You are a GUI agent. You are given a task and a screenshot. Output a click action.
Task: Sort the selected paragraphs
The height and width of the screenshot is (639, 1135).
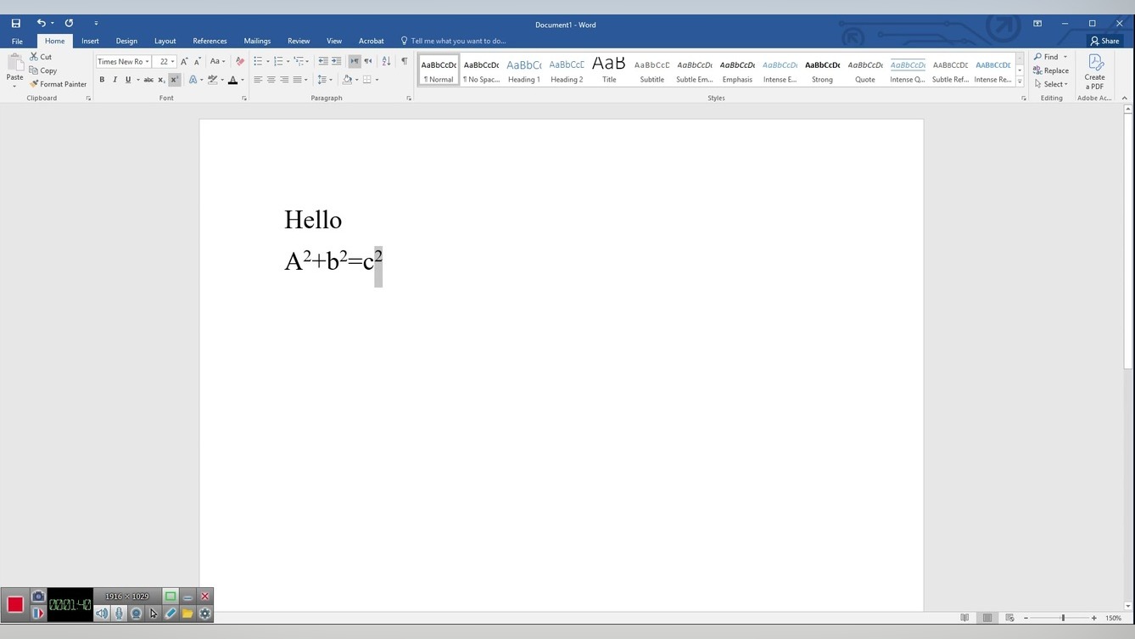pos(386,61)
